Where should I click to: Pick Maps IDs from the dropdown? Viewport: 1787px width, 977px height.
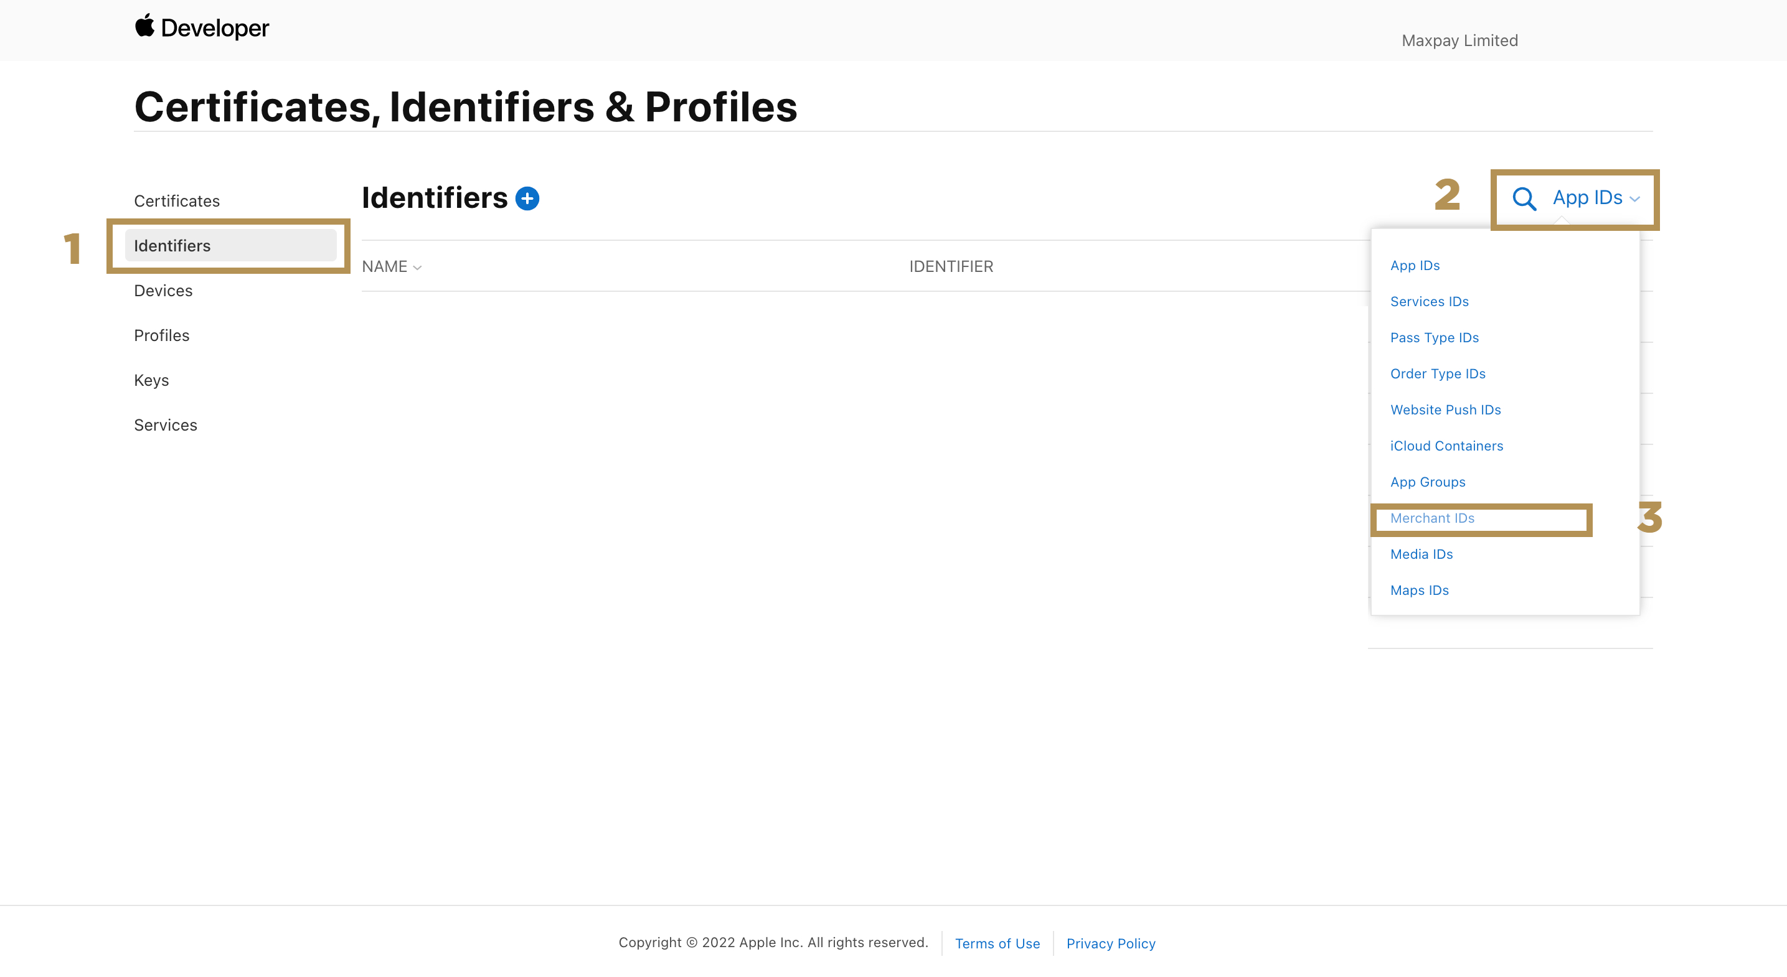pyautogui.click(x=1420, y=590)
